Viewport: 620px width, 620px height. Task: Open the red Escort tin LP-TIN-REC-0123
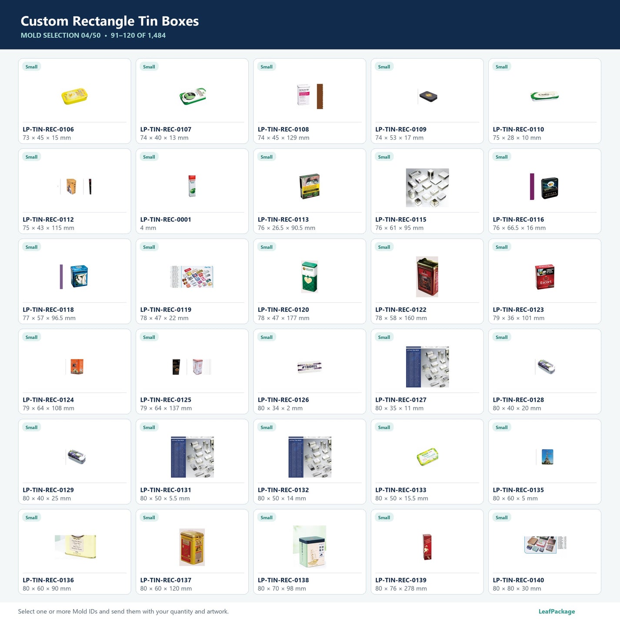click(545, 277)
